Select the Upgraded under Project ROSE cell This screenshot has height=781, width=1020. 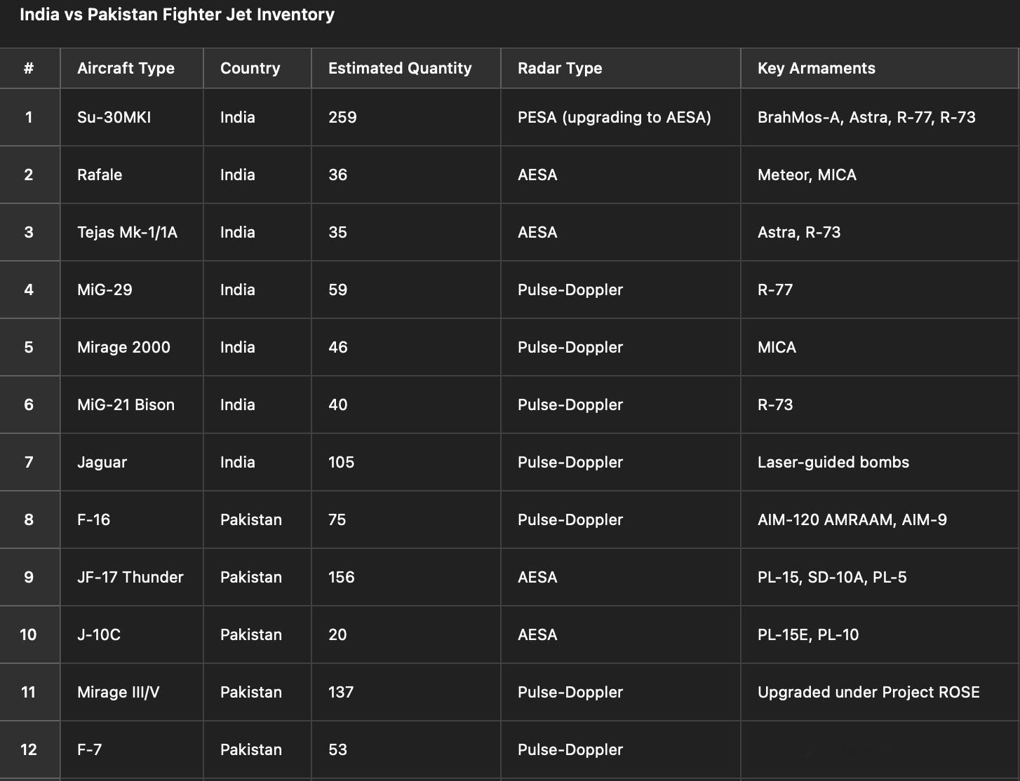[880, 692]
